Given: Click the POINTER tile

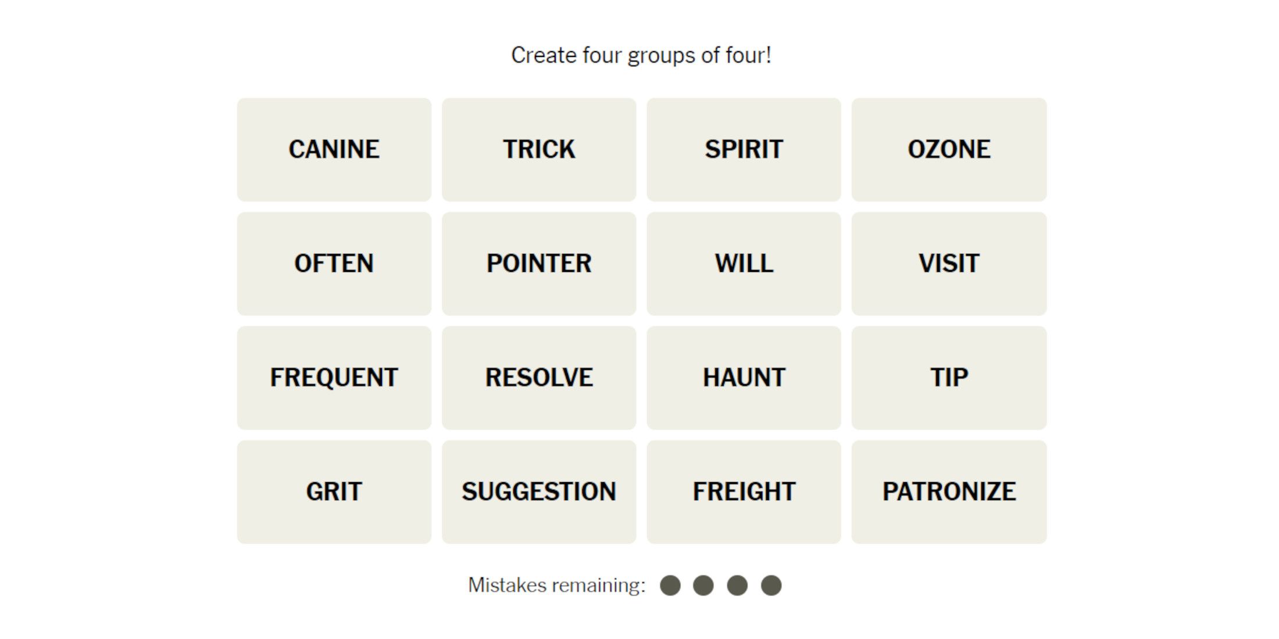Looking at the screenshot, I should point(539,263).
